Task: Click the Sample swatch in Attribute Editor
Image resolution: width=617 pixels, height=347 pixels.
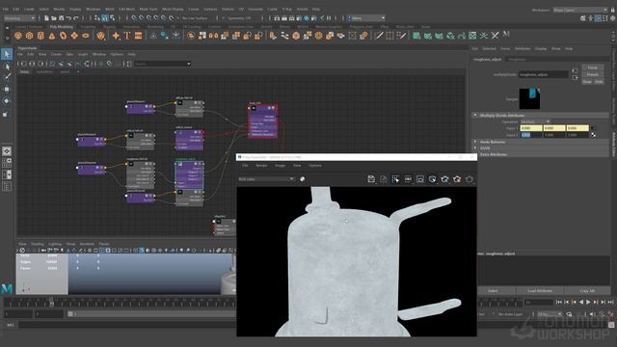Action: pyautogui.click(x=529, y=98)
